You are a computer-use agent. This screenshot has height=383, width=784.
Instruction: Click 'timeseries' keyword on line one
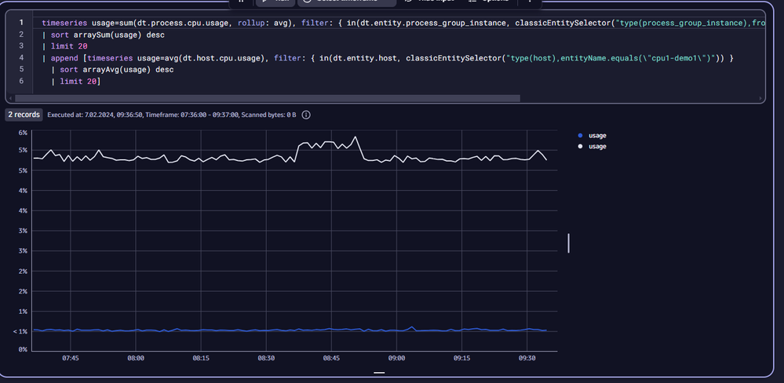64,24
